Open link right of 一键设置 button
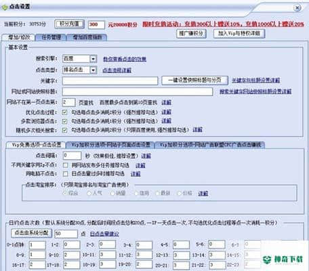The height and width of the screenshot is (271, 309). pyautogui.click(x=256, y=80)
